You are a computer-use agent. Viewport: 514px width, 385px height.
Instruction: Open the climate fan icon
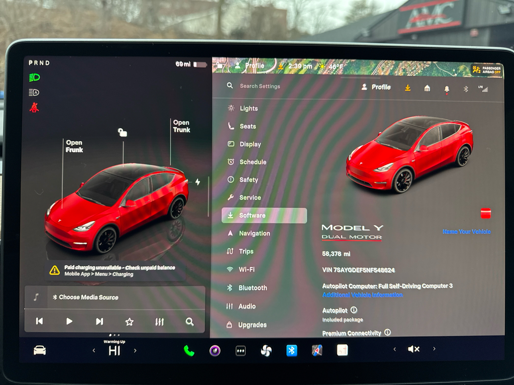(x=266, y=351)
